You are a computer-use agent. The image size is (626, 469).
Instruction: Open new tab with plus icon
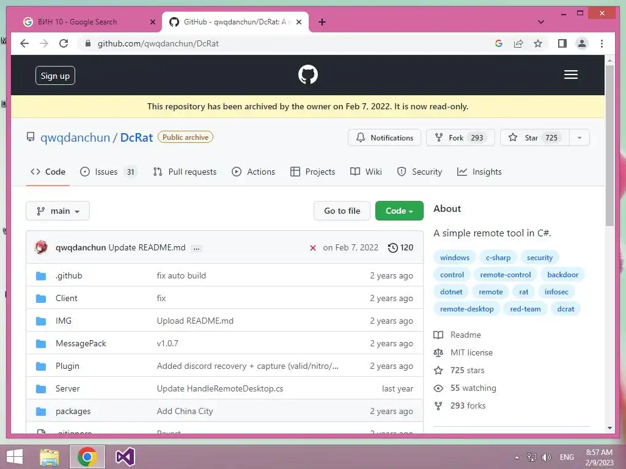(x=322, y=22)
